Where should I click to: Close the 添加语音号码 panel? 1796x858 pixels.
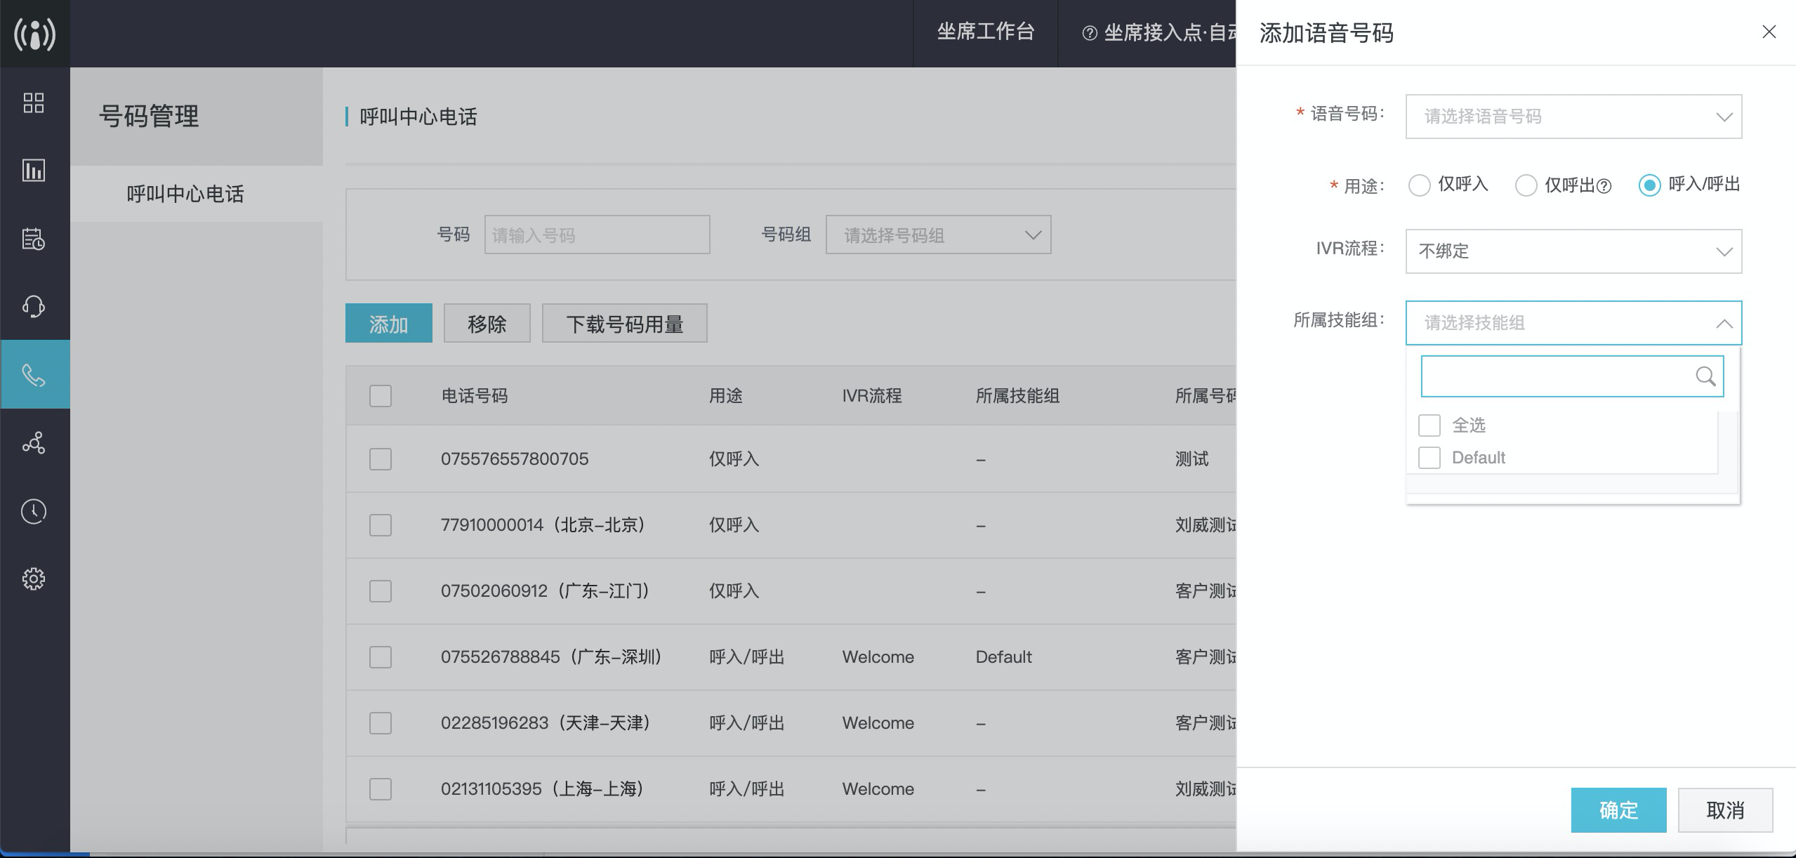(x=1769, y=32)
